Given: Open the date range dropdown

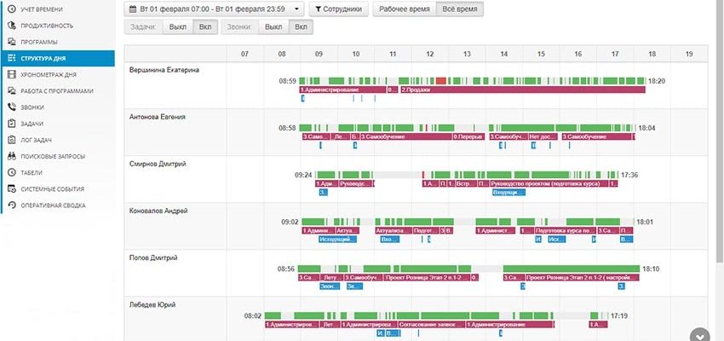Looking at the screenshot, I should [214, 9].
